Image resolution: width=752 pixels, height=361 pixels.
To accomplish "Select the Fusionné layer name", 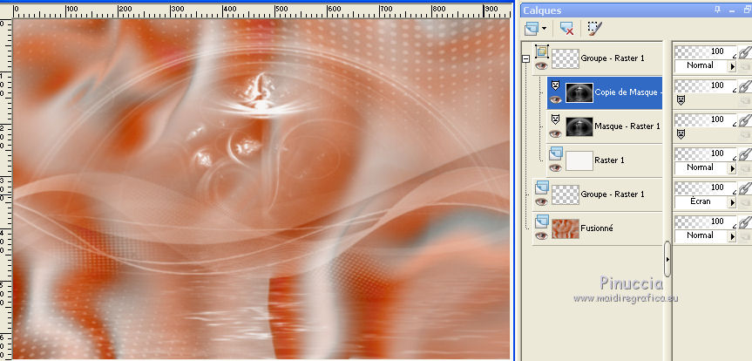I will (597, 228).
